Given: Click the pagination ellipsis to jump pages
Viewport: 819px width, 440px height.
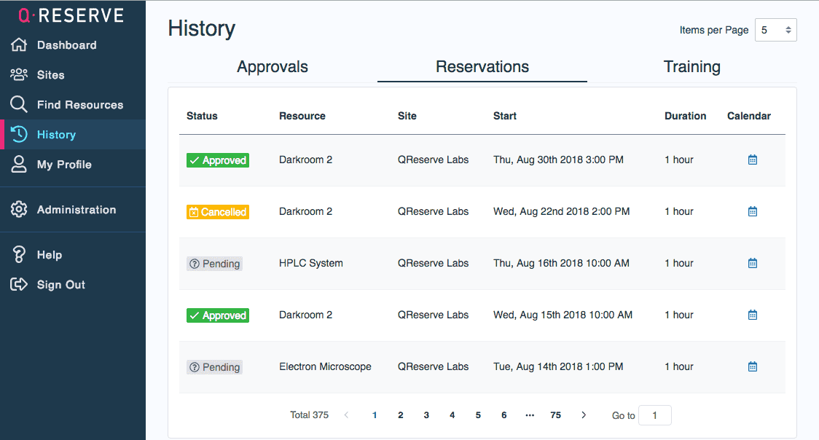Looking at the screenshot, I should click(530, 415).
